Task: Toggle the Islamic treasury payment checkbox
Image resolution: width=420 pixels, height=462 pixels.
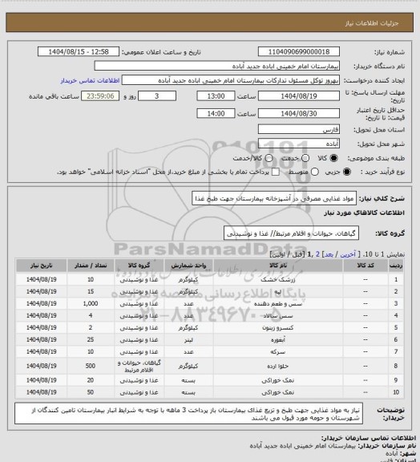Action: click(276, 172)
